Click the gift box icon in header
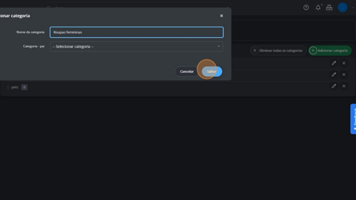The height and width of the screenshot is (200, 356). tap(329, 7)
